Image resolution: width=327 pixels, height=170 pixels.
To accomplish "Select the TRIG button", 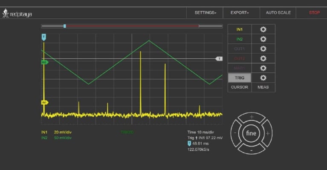I will pyautogui.click(x=240, y=78).
